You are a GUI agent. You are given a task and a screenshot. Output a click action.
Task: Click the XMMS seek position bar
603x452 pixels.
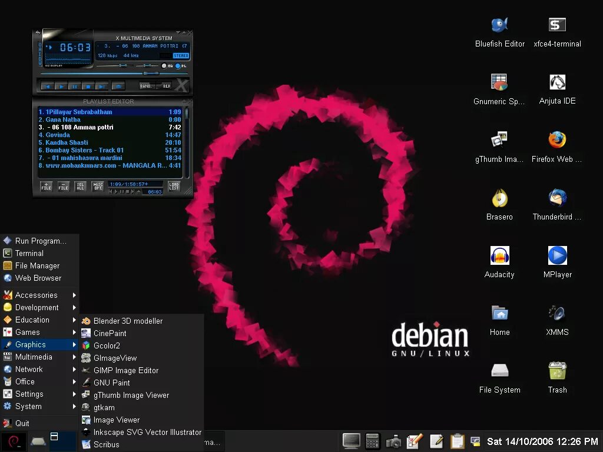click(115, 73)
